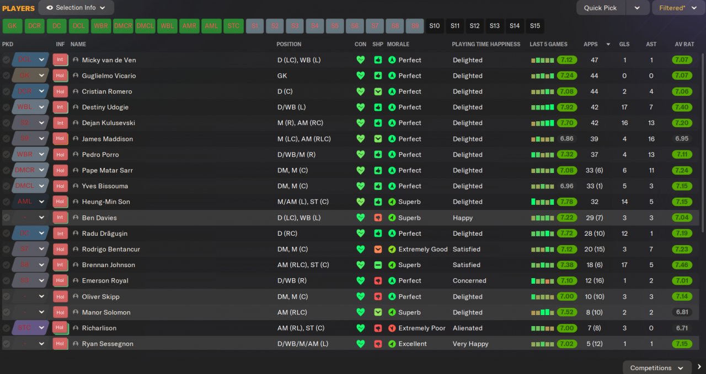706x374 pixels.
Task: Select the STC position slot
Action: click(x=234, y=26)
